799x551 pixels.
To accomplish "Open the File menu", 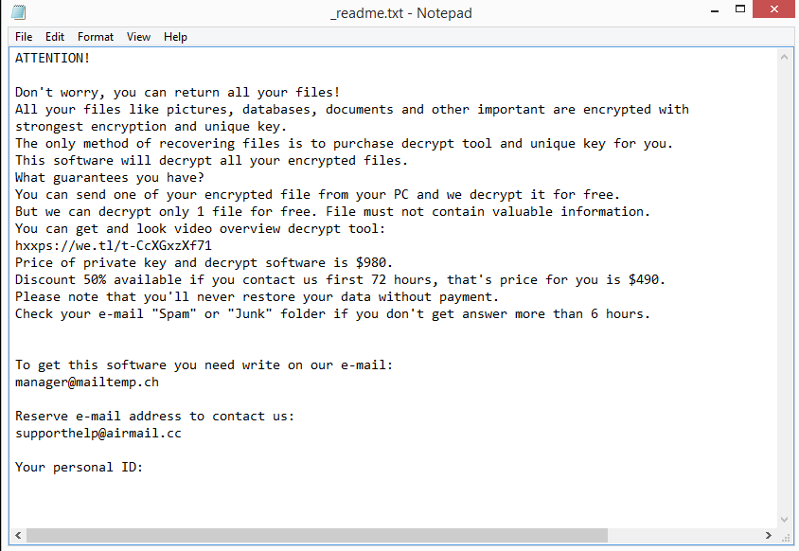I will [x=24, y=37].
